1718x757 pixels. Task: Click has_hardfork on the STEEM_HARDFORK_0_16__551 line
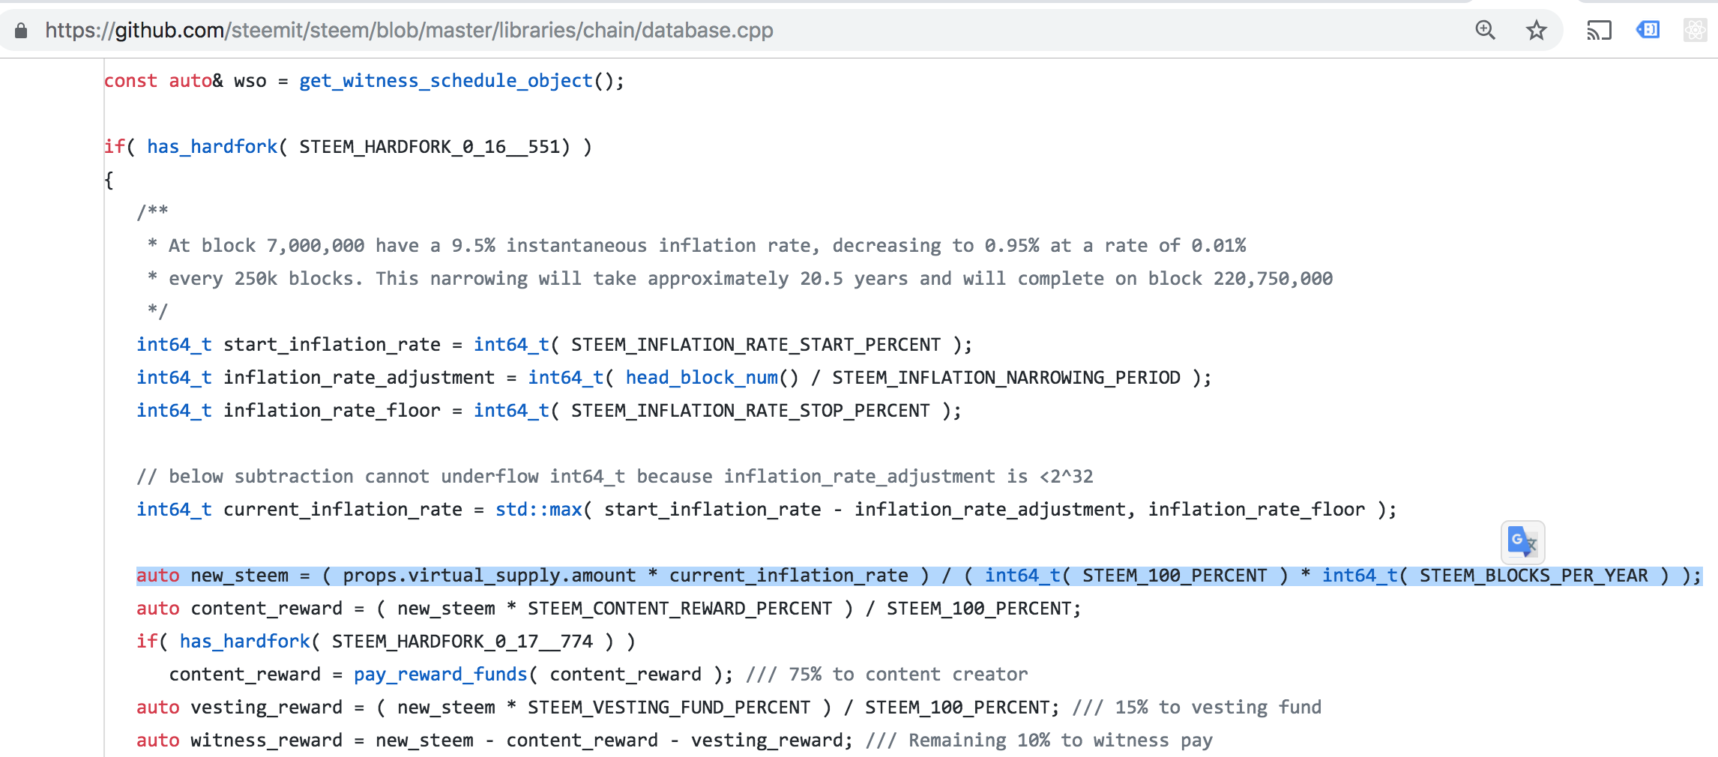[212, 147]
